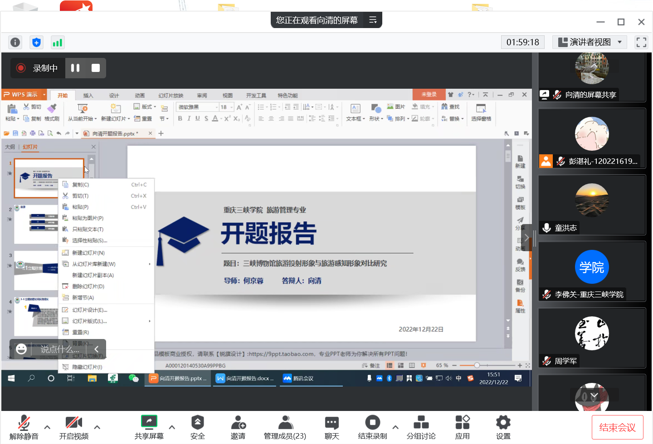Viewport: 653px width, 444px height.
Task: Check the green network signal icon
Action: click(x=58, y=43)
